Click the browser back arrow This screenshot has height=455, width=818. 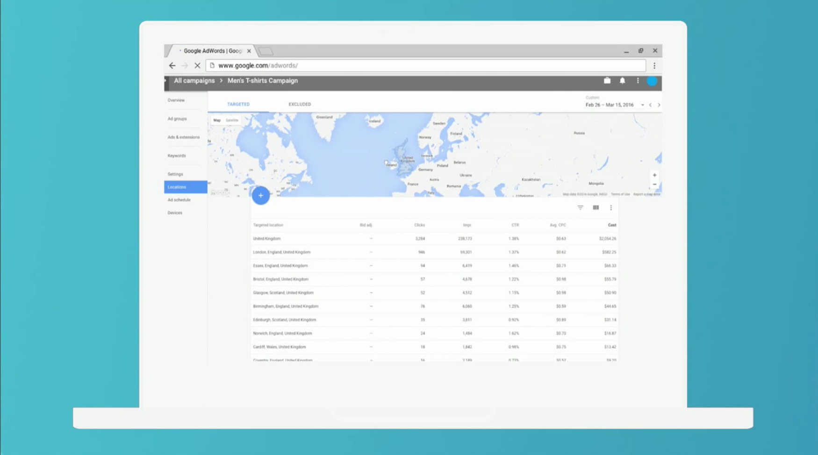coord(172,65)
